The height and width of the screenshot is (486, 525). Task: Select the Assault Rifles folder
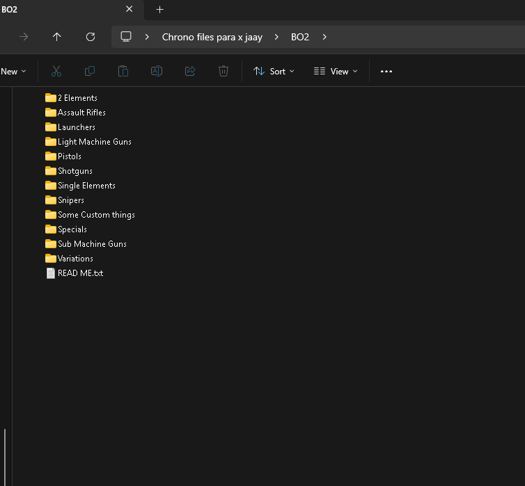pyautogui.click(x=81, y=113)
